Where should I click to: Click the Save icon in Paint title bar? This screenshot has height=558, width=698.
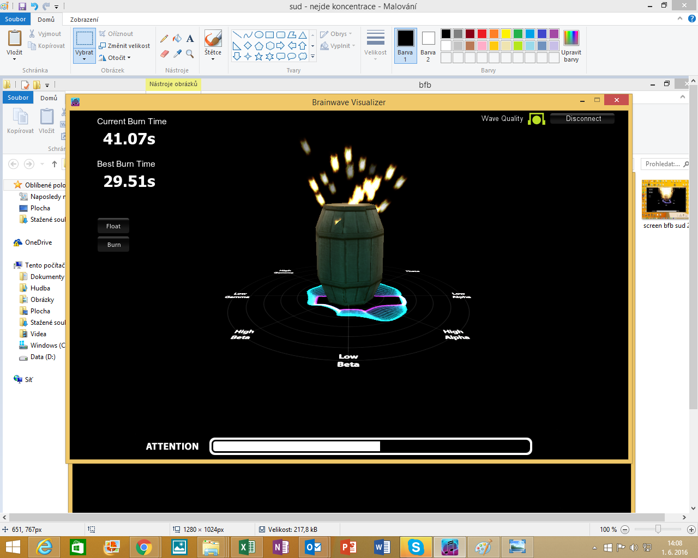click(x=22, y=7)
